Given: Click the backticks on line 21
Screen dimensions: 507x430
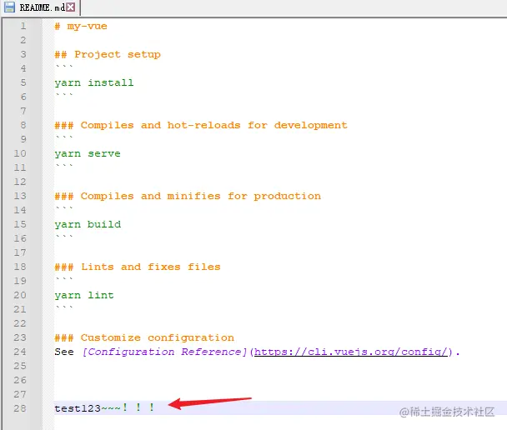Looking at the screenshot, I should pyautogui.click(x=64, y=307).
